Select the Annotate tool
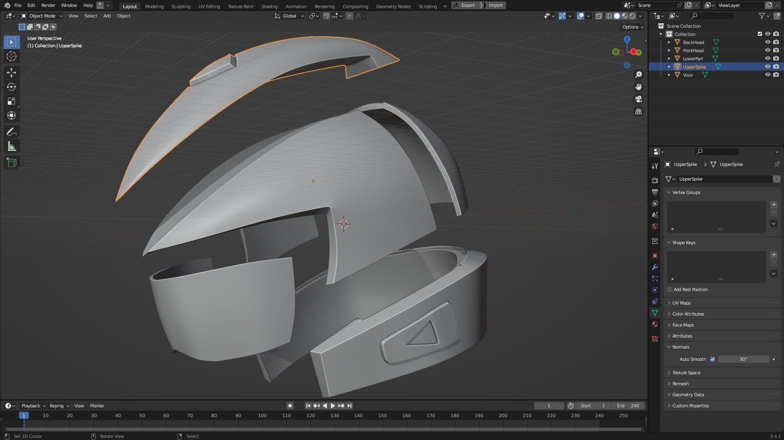This screenshot has height=440, width=784. coord(11,132)
